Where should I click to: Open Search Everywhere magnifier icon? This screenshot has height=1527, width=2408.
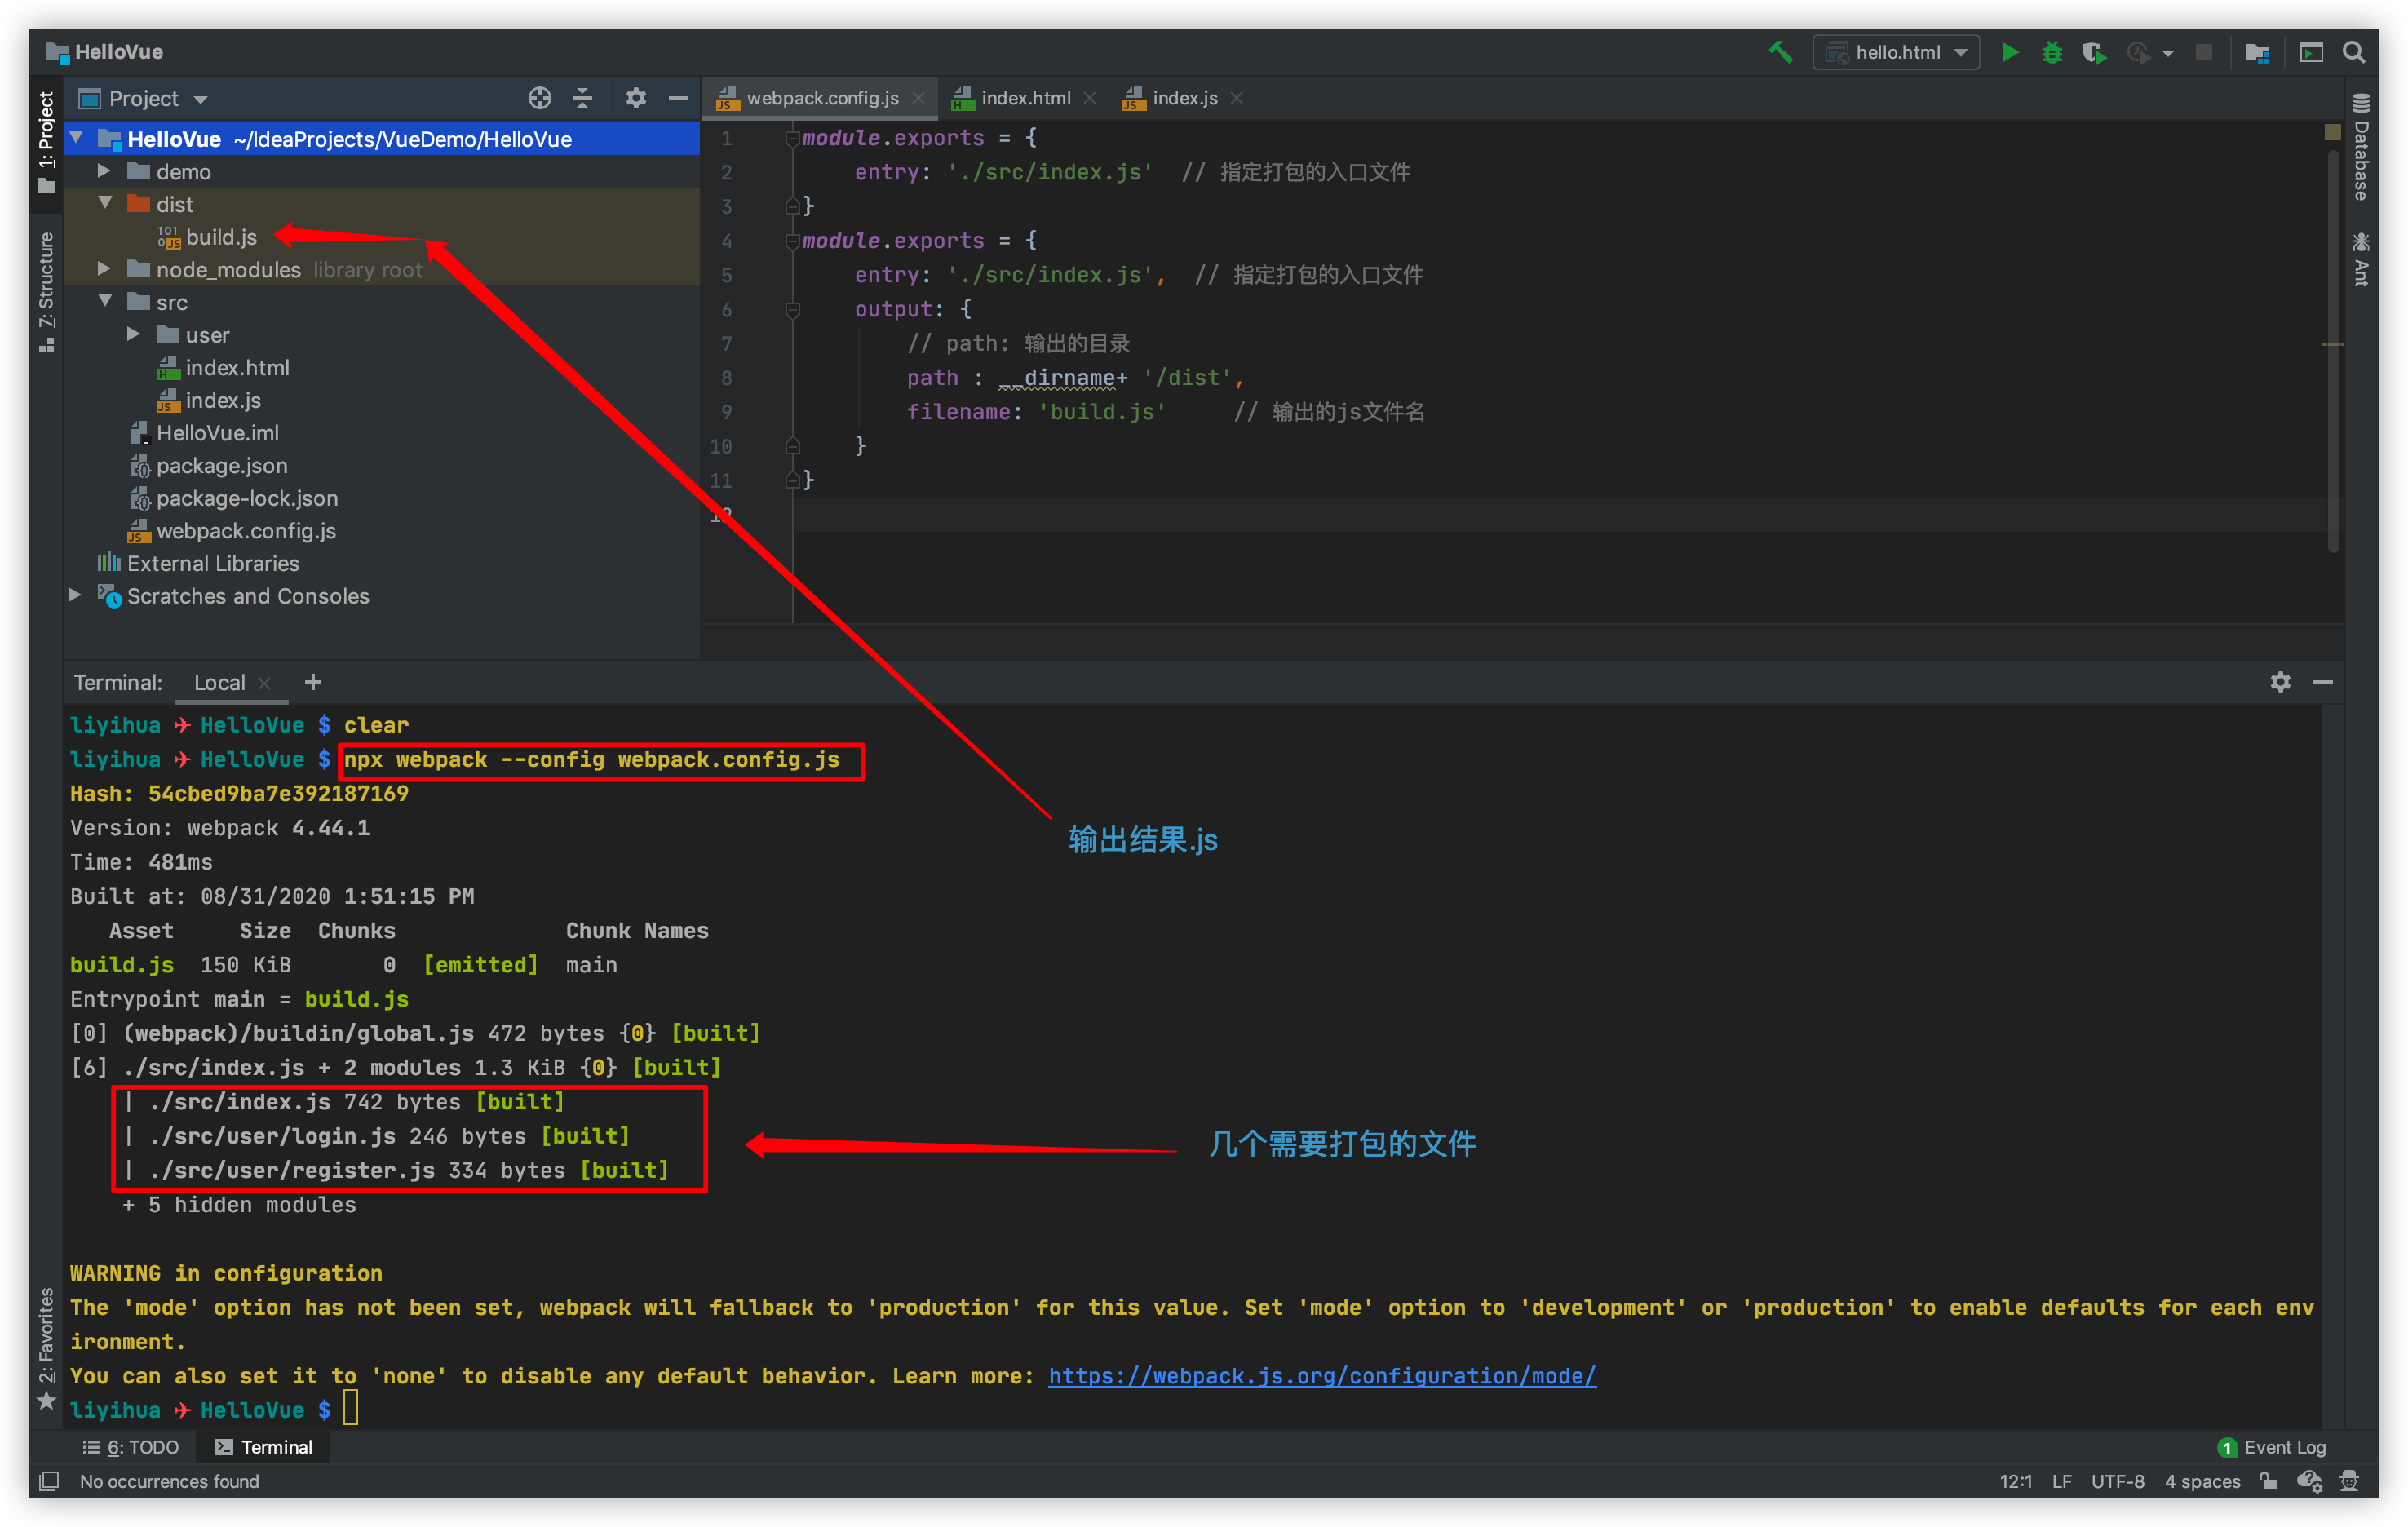[2354, 52]
